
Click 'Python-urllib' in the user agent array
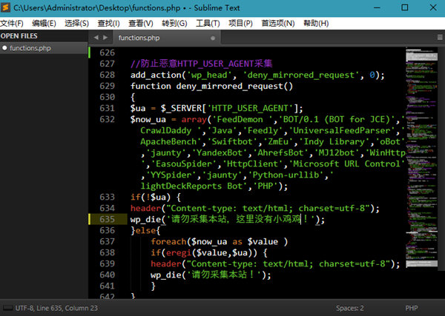coord(286,175)
